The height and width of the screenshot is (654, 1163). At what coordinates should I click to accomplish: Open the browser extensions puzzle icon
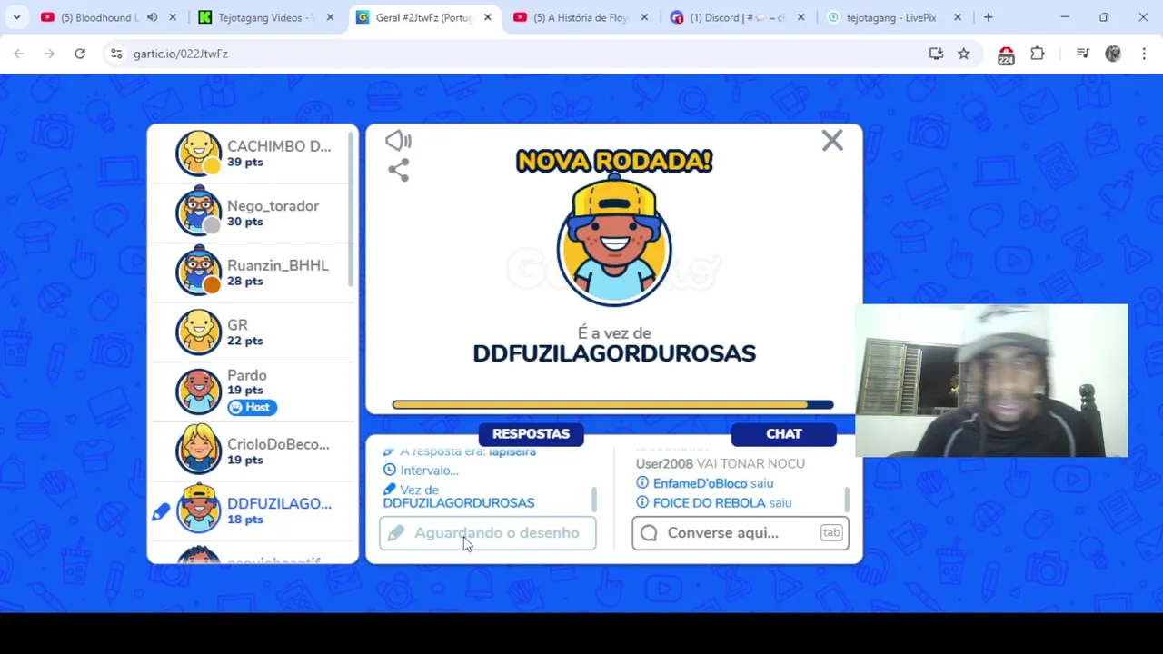(x=1038, y=54)
